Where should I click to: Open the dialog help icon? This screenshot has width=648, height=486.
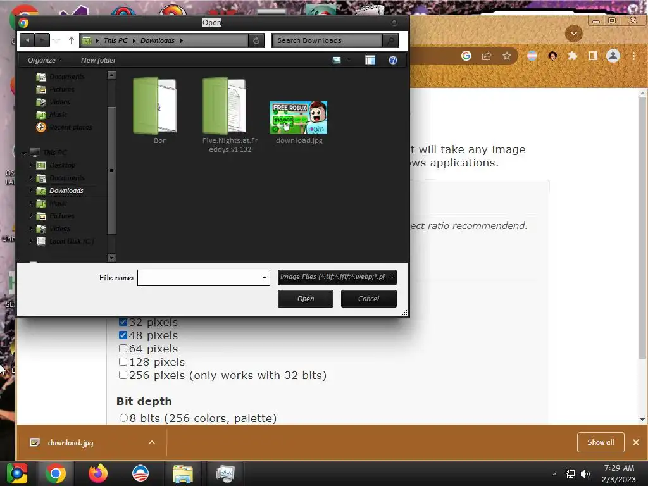coord(392,60)
